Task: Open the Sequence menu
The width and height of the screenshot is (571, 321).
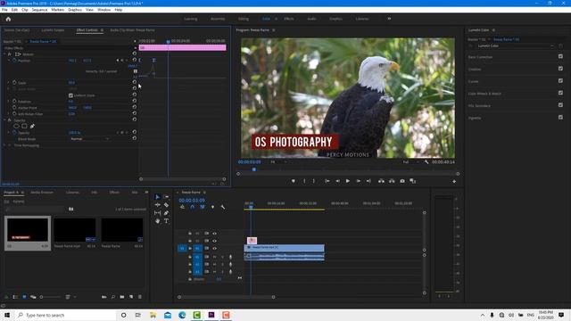Action: 39,10
